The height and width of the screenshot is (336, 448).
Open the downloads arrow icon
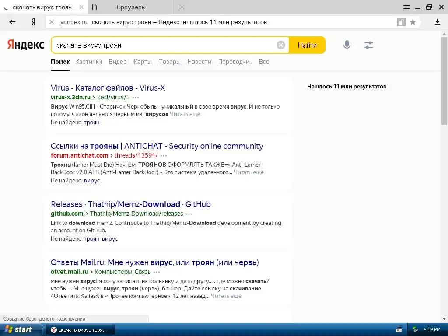tap(437, 22)
